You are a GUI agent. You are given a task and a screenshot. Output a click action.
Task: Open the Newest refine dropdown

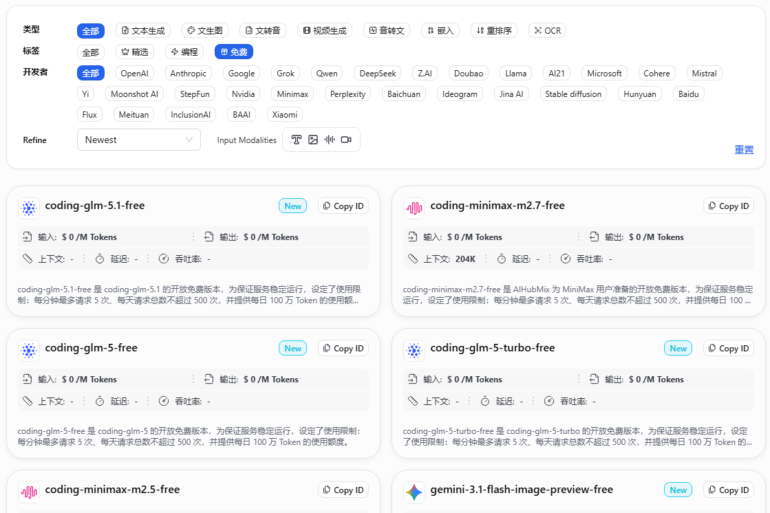139,140
